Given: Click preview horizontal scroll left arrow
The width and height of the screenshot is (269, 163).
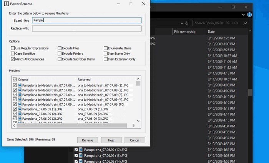Looking at the screenshot, I should 14,126.
